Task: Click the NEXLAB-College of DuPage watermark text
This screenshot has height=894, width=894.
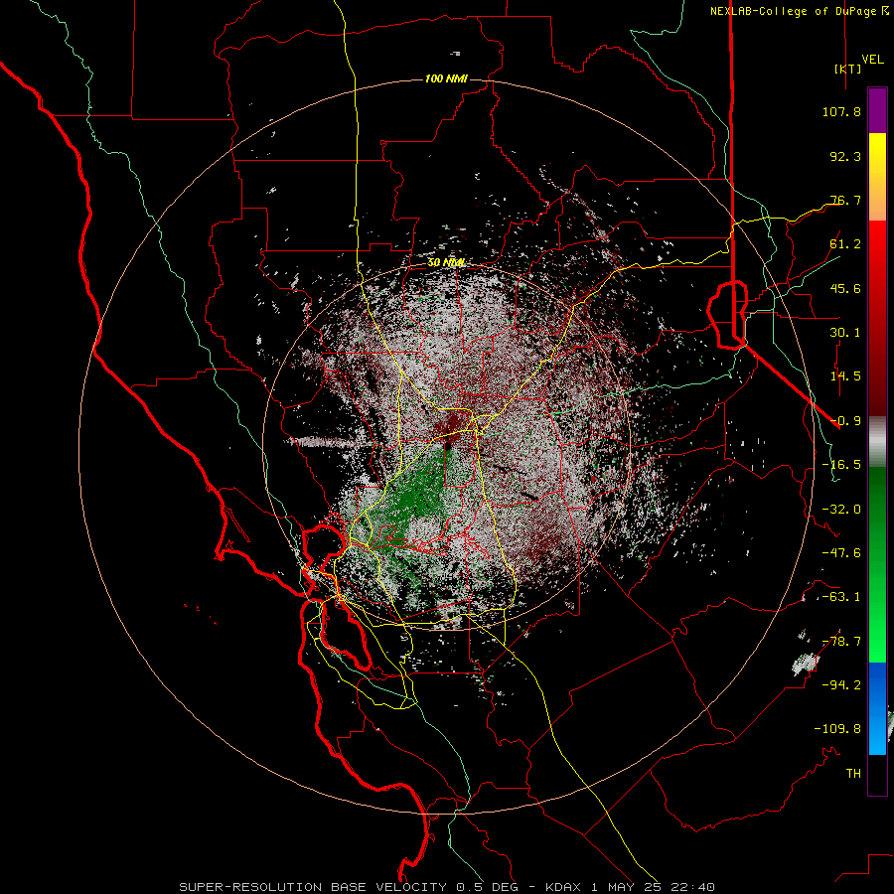Action: [x=800, y=11]
